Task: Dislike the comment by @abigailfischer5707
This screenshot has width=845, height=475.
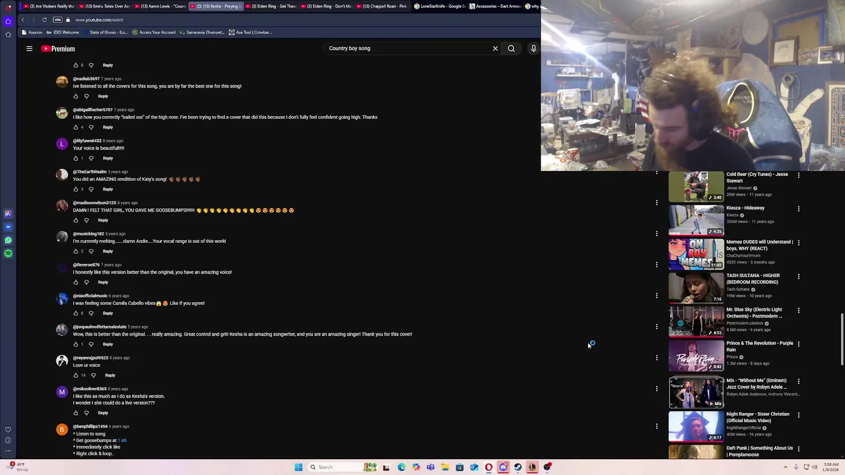Action: click(91, 127)
